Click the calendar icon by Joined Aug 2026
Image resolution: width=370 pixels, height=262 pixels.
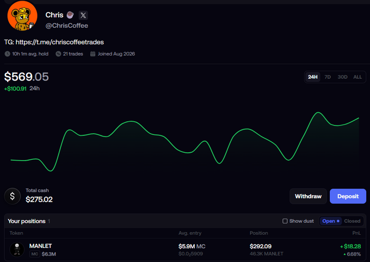[x=92, y=54]
